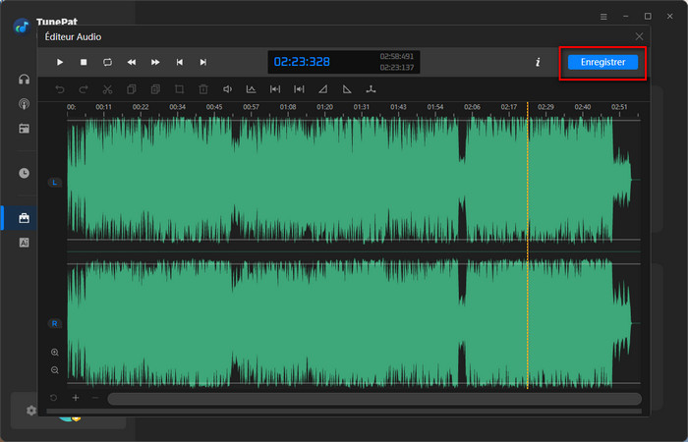
Task: Zoom in on the waveform vertically
Action: pos(55,352)
